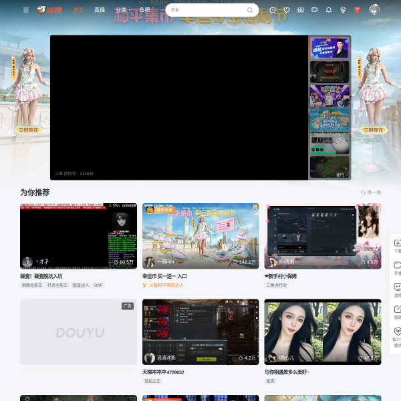Click the magnifier search icon

pyautogui.click(x=249, y=10)
